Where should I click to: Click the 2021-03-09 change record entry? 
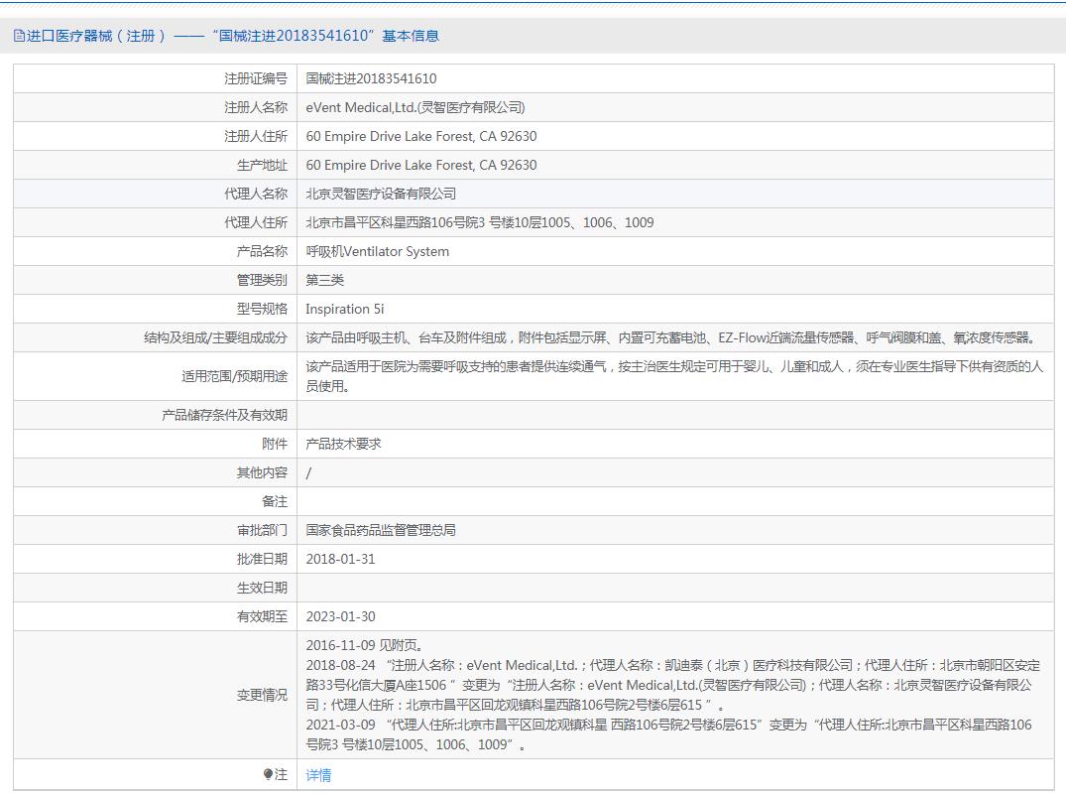click(668, 733)
